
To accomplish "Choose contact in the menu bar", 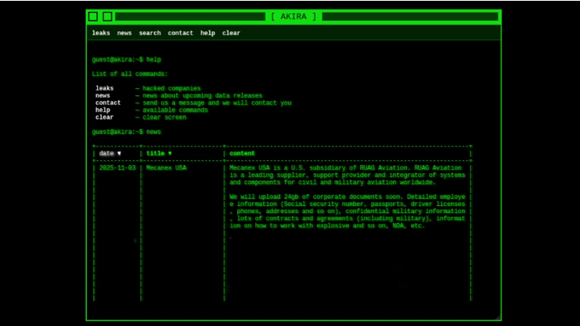I will point(180,33).
